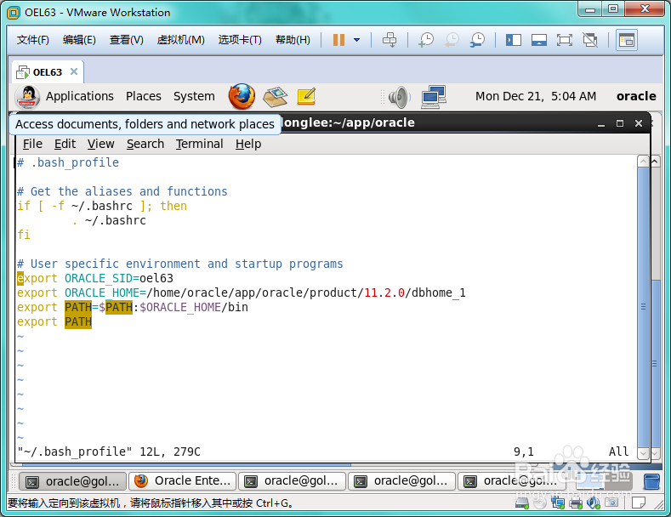Click the message log icon in the status bar
This screenshot has height=517, width=671.
tap(639, 503)
